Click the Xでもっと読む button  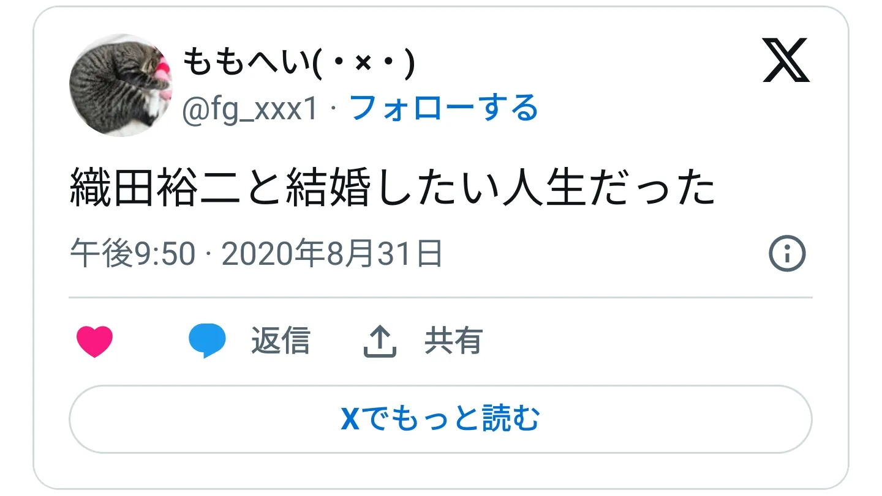pos(440,419)
